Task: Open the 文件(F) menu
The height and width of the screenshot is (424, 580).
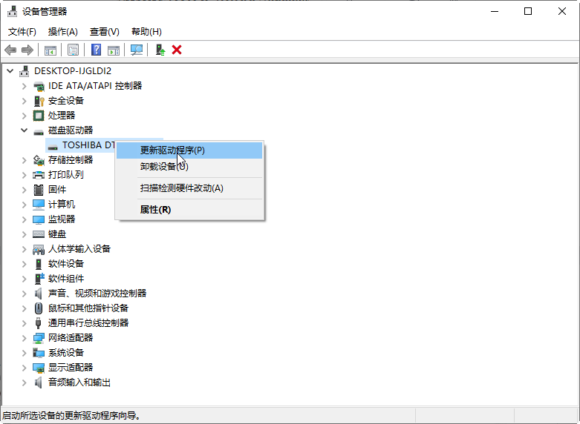Action: (x=22, y=32)
